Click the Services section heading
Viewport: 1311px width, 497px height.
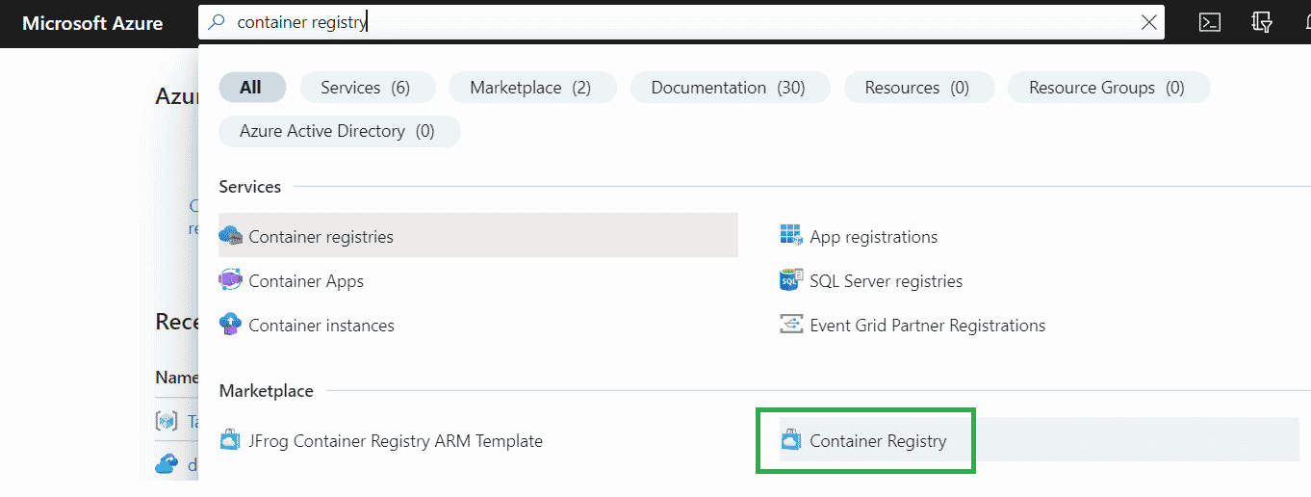[x=250, y=187]
